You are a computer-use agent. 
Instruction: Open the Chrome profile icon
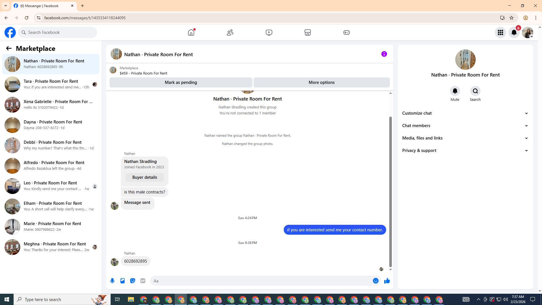click(x=526, y=18)
